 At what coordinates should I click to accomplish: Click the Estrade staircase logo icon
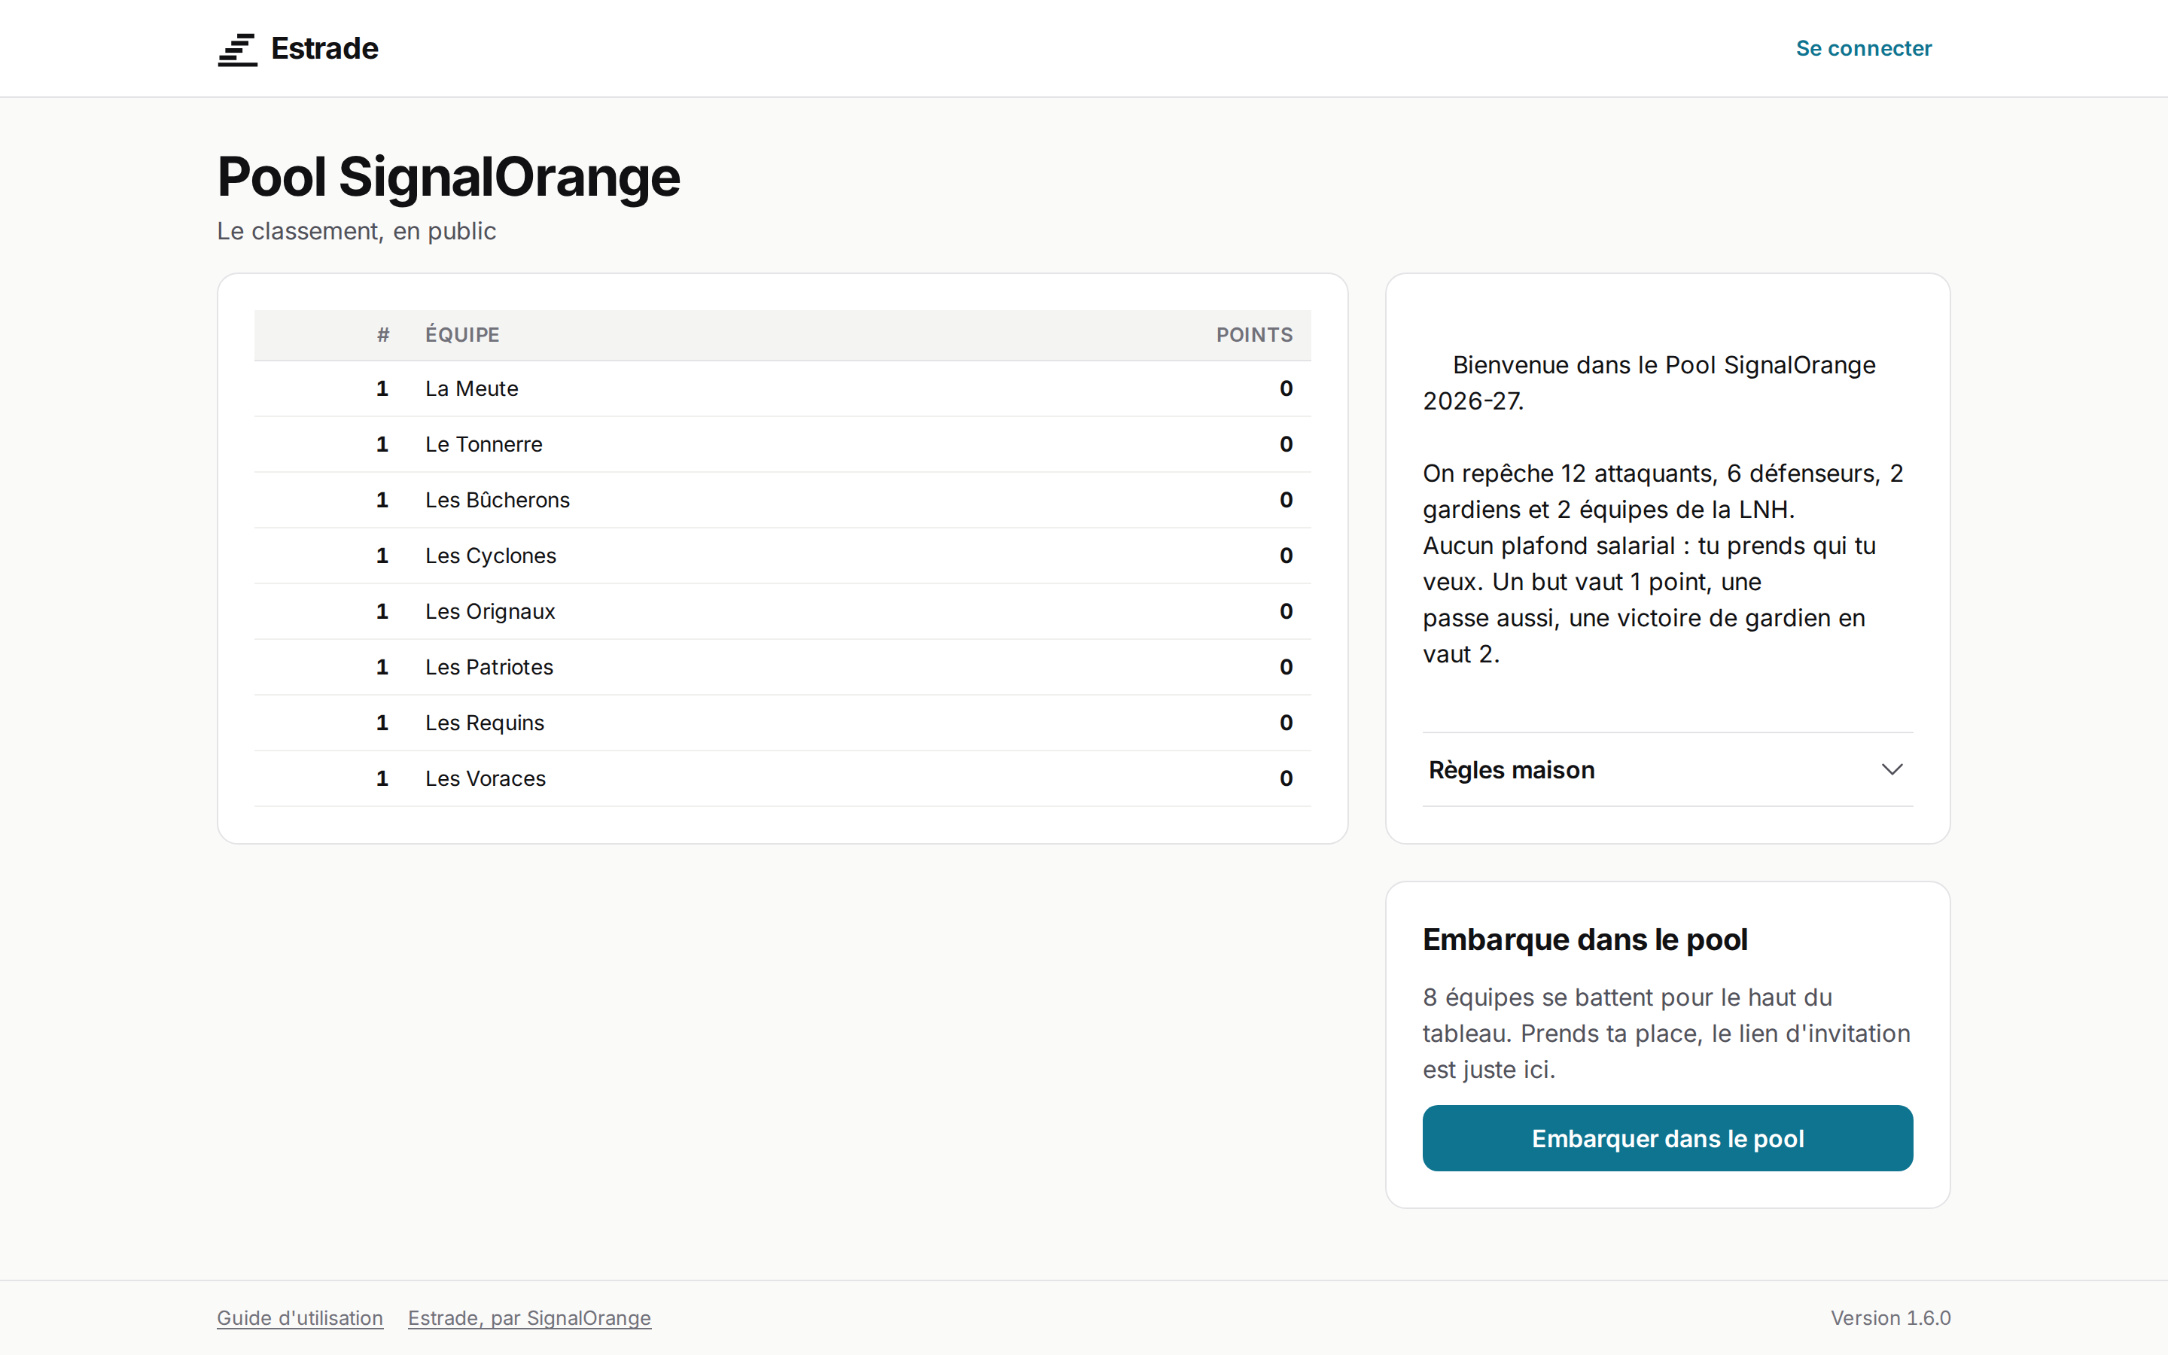tap(237, 49)
